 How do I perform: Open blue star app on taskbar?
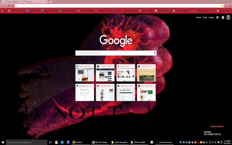[x=62, y=142]
